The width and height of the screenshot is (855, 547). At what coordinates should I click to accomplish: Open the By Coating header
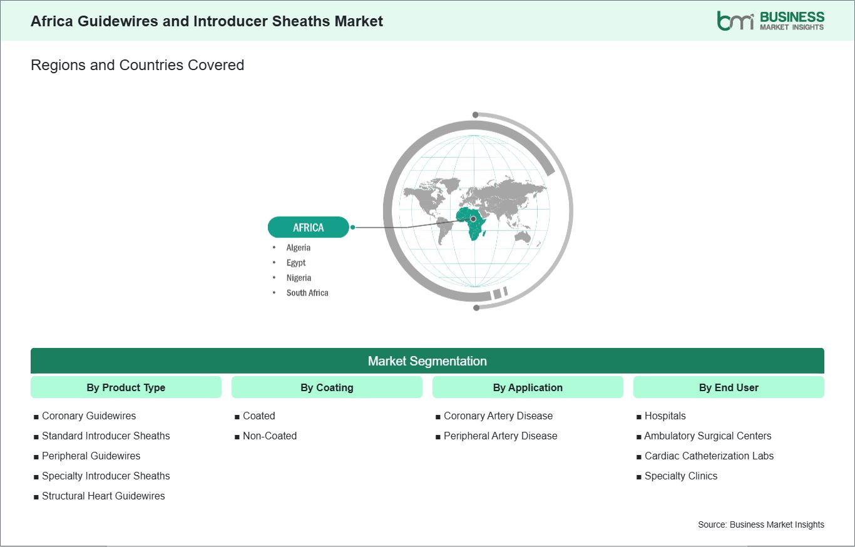click(x=327, y=387)
